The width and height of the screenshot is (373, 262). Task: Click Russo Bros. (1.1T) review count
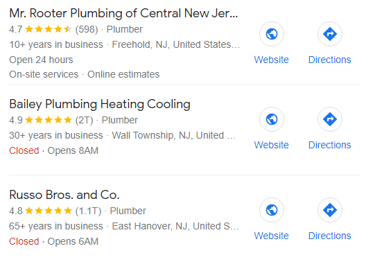88,211
